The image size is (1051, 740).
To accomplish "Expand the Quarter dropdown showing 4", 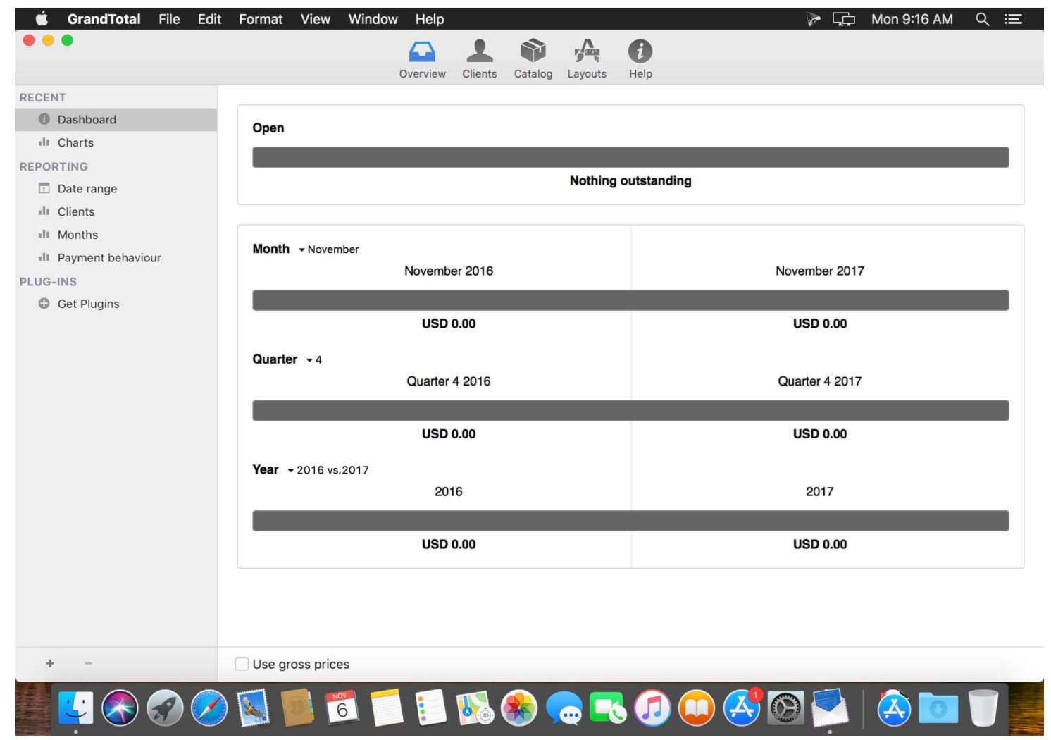I will click(x=313, y=360).
